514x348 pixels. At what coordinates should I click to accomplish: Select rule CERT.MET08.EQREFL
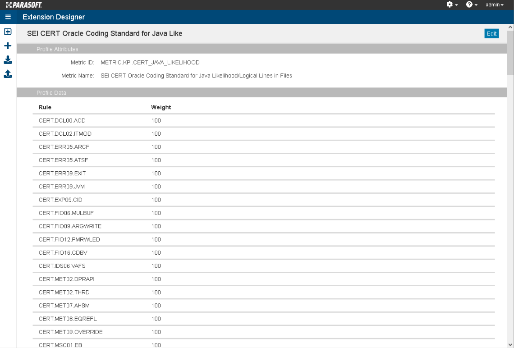pyautogui.click(x=68, y=319)
